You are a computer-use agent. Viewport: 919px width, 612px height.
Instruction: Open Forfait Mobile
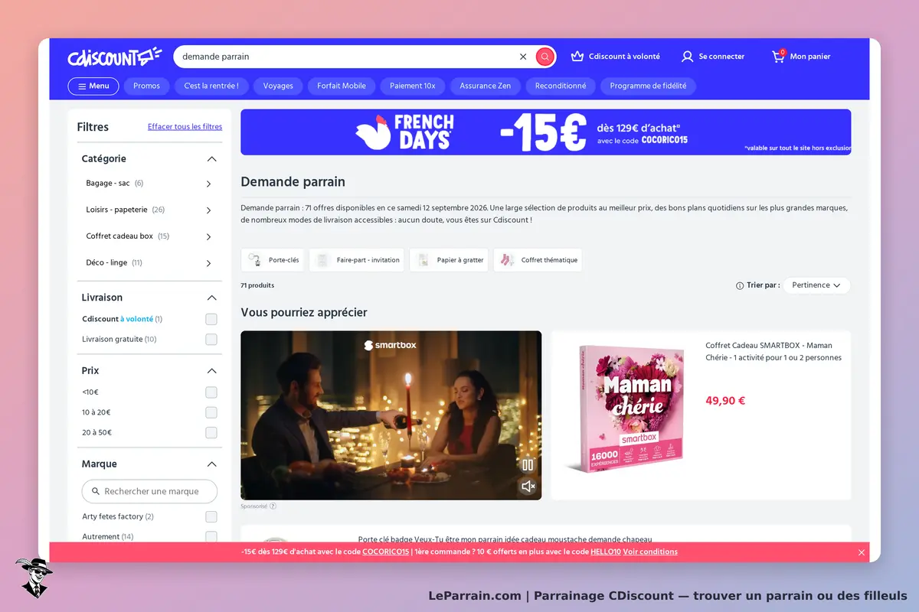(342, 86)
